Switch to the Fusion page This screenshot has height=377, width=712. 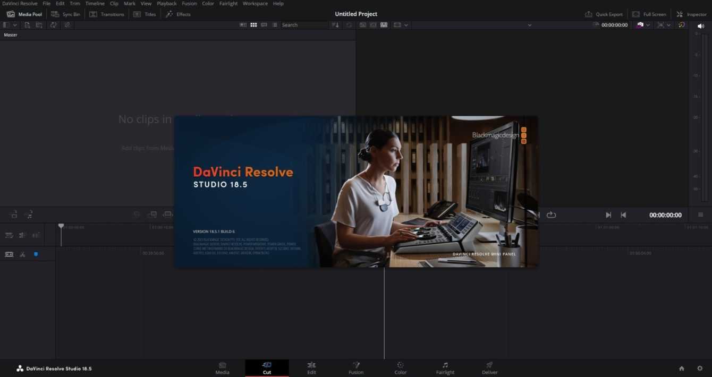[x=355, y=368]
